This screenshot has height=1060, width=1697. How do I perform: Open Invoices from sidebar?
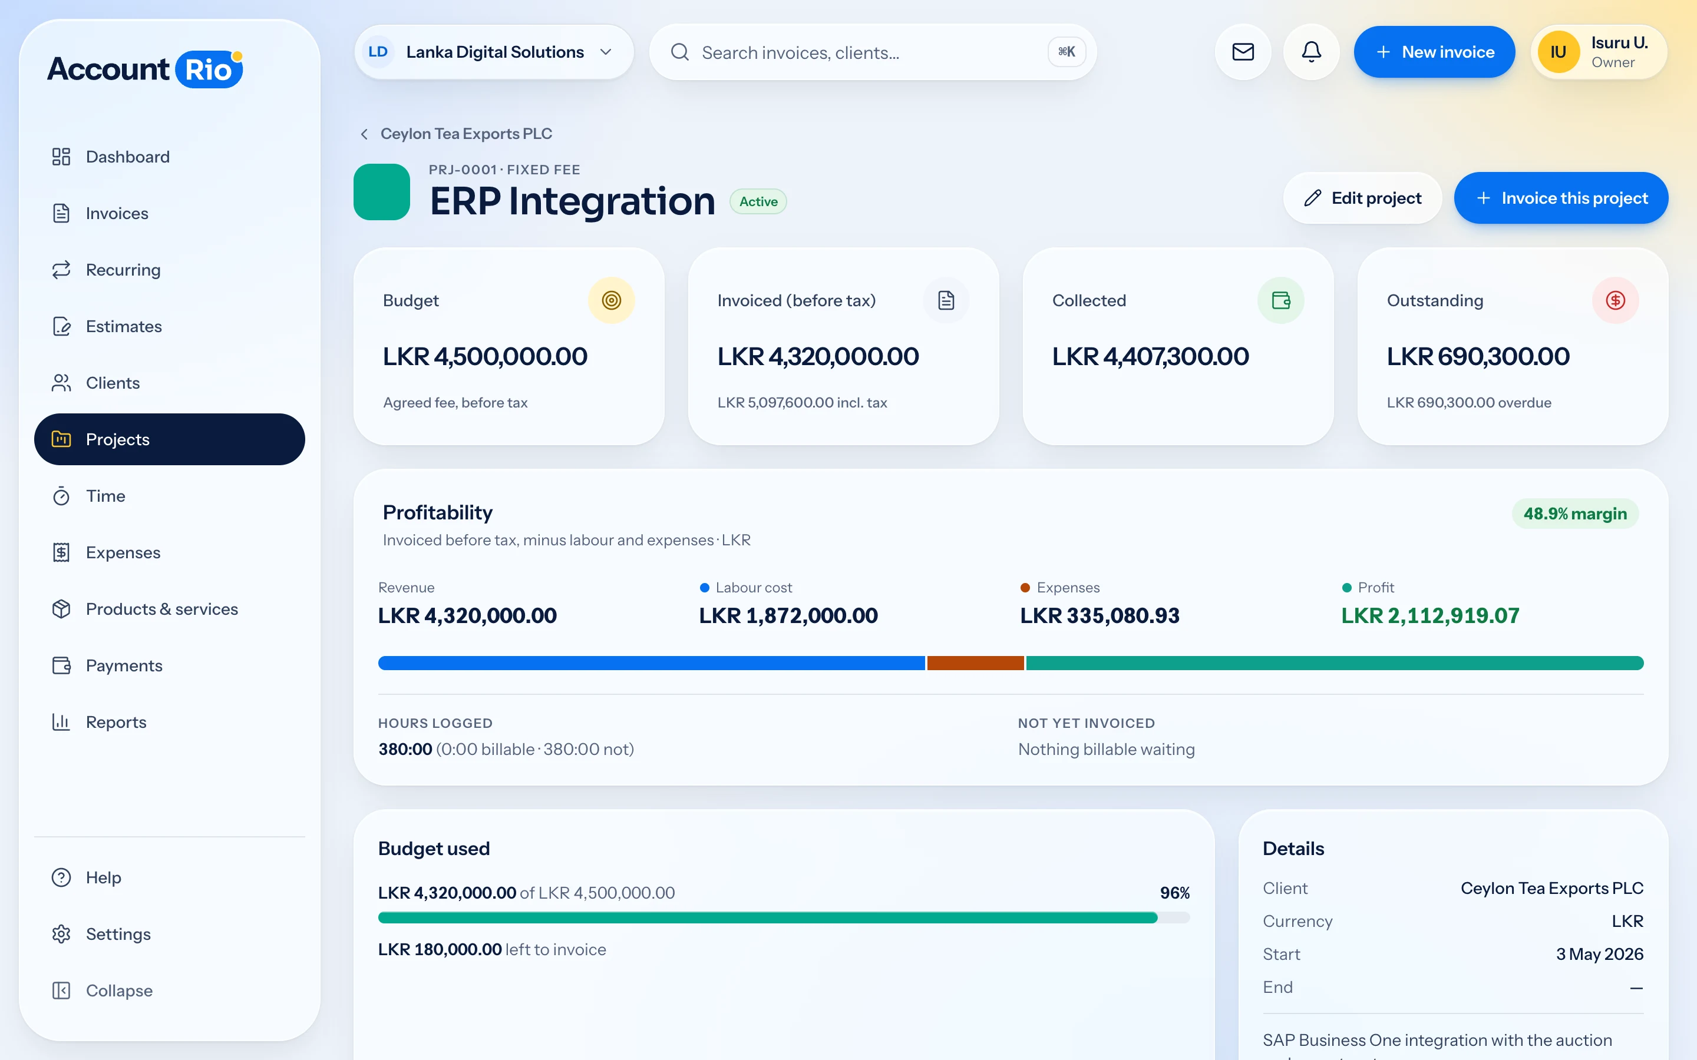pos(170,213)
